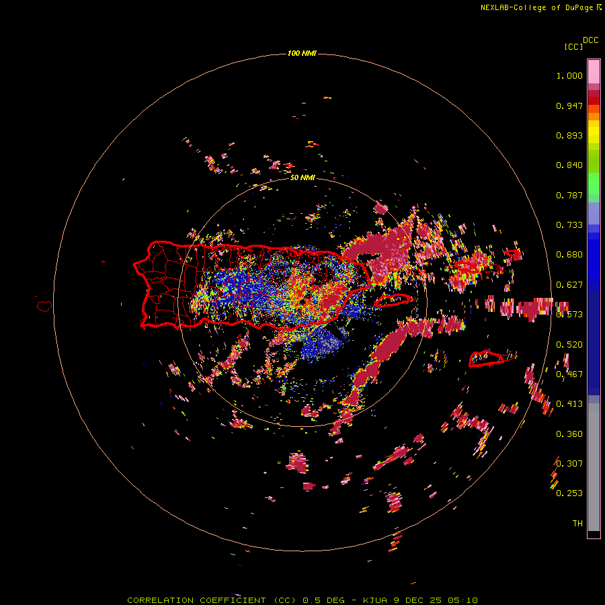Click the 0.360 color scale value
The image size is (605, 605).
569,434
